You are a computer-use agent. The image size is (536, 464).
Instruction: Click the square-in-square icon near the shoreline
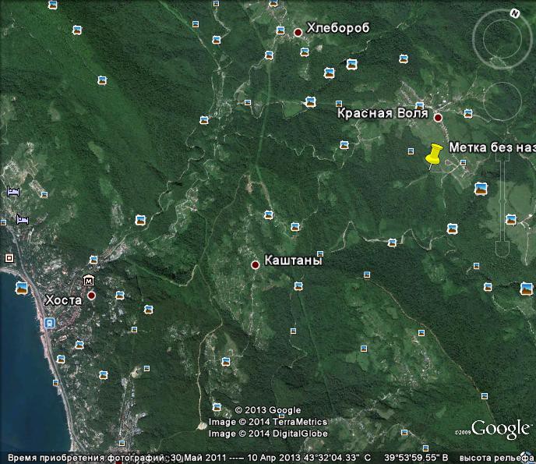[9, 257]
